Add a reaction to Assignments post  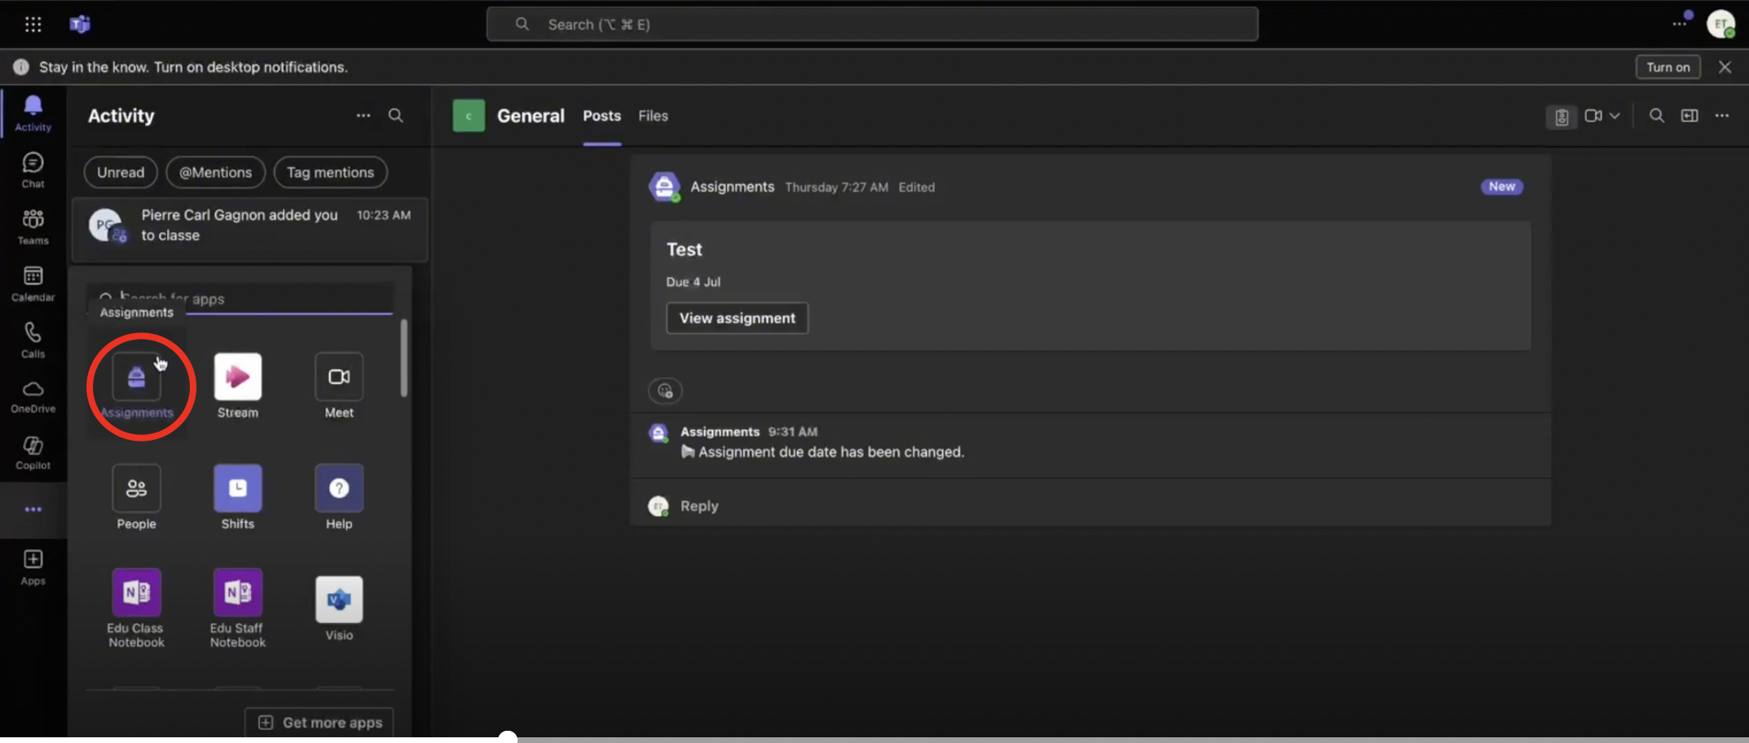point(665,390)
